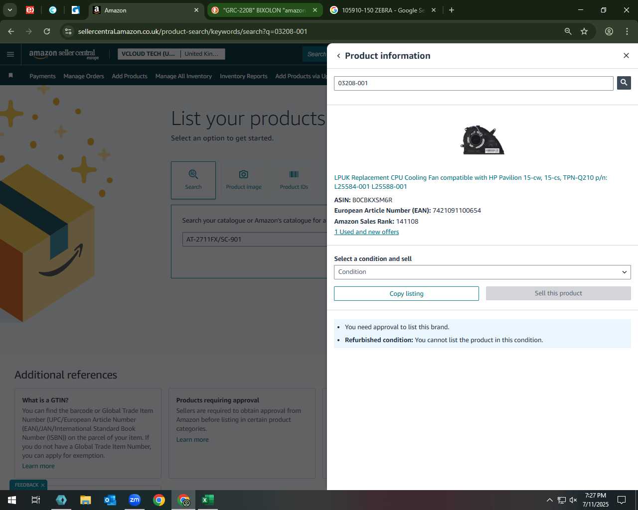Open the Manage All Inventory menu
The height and width of the screenshot is (510, 638).
tap(183, 76)
